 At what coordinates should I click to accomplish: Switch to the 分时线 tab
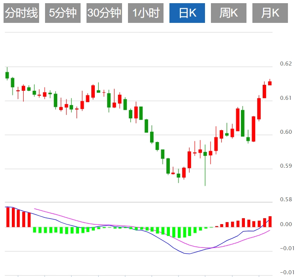click(21, 13)
